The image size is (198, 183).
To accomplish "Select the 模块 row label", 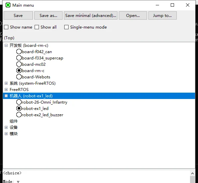I will 14,134.
